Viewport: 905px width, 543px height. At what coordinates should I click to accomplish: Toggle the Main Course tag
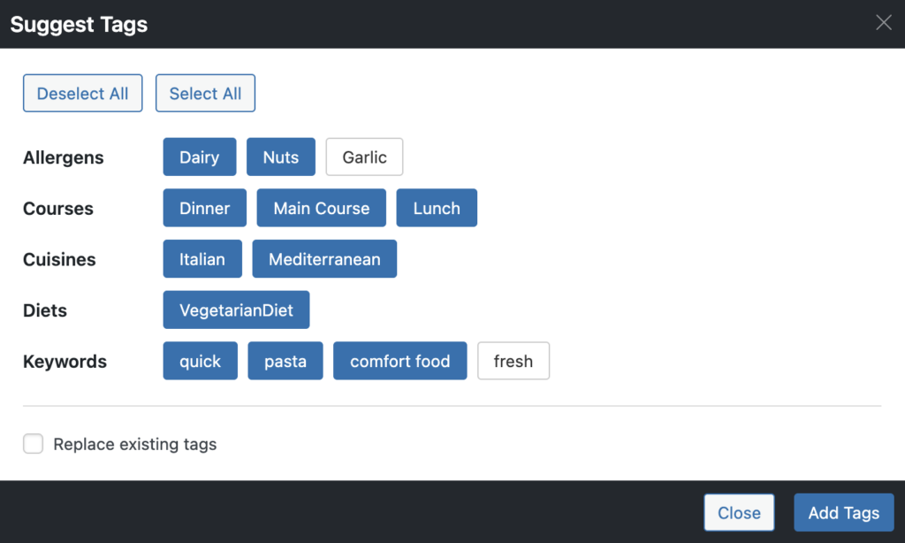(322, 209)
